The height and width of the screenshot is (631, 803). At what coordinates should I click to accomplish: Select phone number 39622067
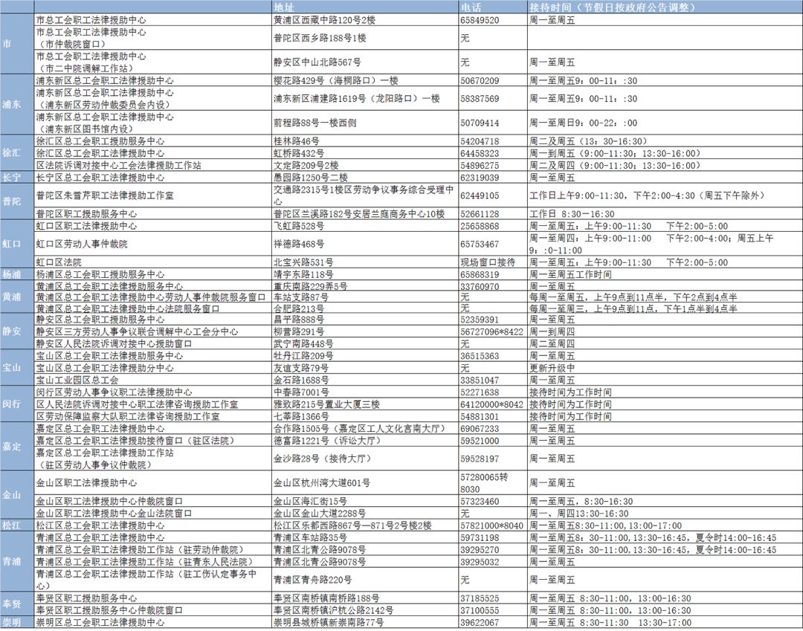(x=480, y=622)
